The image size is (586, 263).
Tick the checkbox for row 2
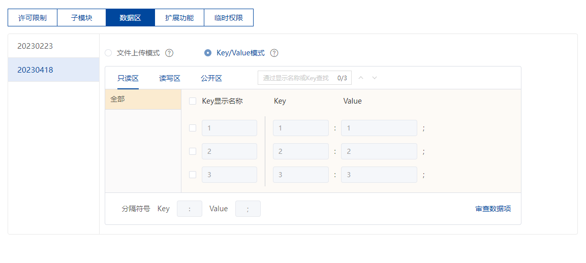pos(193,151)
